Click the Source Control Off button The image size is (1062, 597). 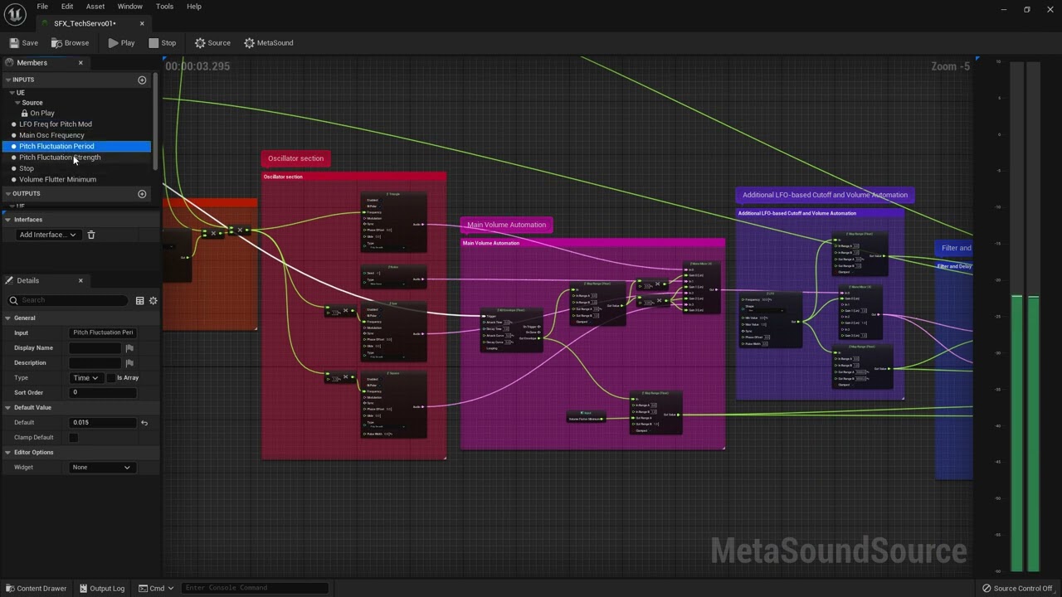click(x=1017, y=589)
